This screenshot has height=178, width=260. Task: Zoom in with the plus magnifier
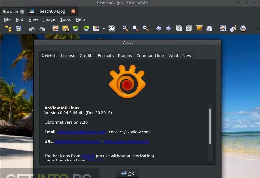tap(125, 29)
